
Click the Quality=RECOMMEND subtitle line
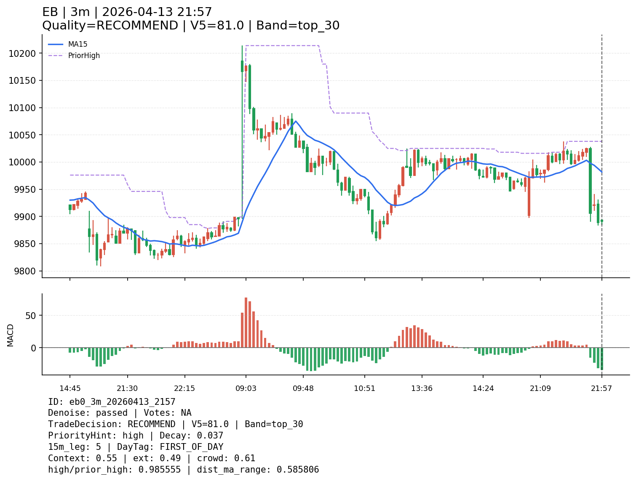pyautogui.click(x=191, y=26)
